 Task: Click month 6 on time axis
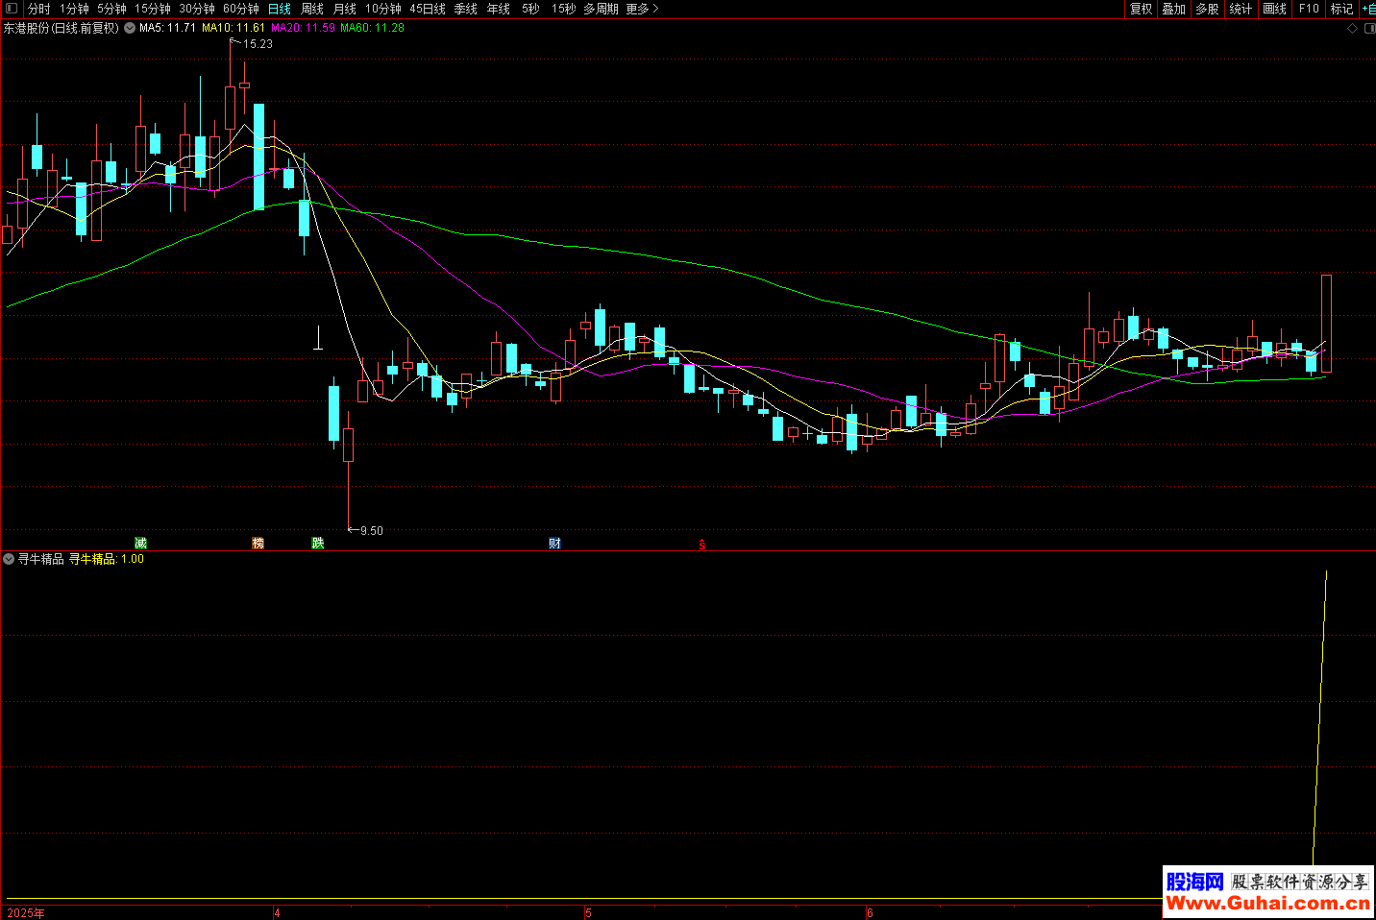tap(870, 913)
